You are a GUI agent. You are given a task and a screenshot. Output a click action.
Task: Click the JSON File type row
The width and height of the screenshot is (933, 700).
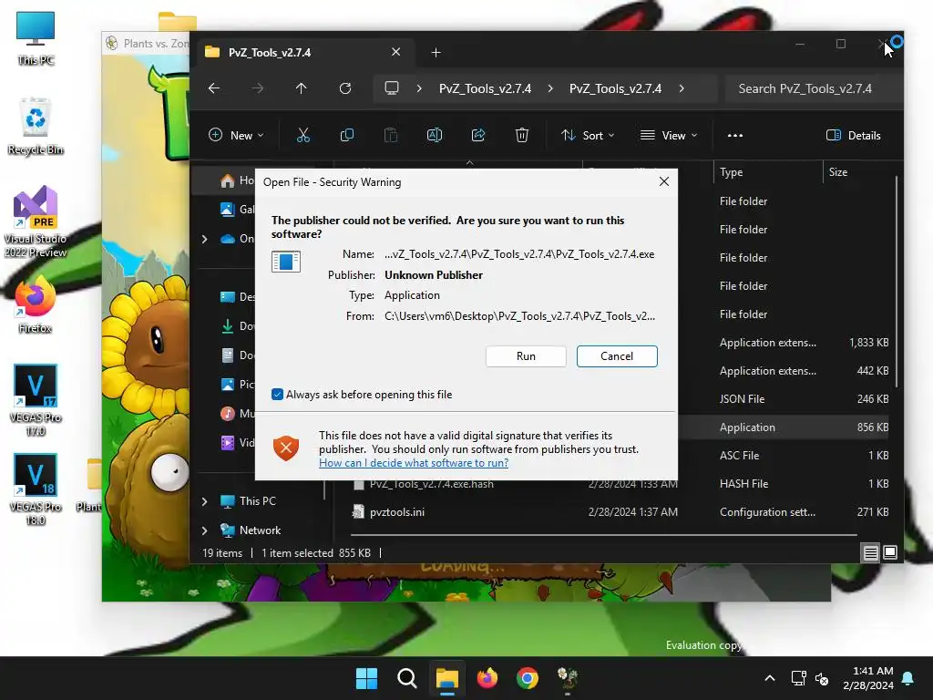coord(742,399)
